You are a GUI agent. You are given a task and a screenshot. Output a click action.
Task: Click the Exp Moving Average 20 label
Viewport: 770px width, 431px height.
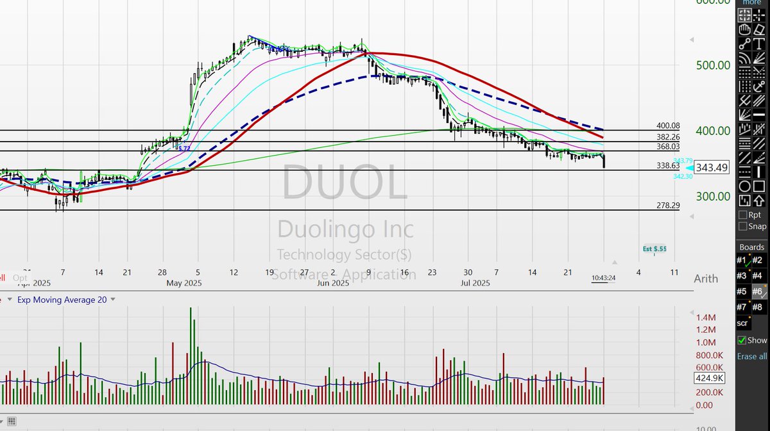tap(62, 299)
